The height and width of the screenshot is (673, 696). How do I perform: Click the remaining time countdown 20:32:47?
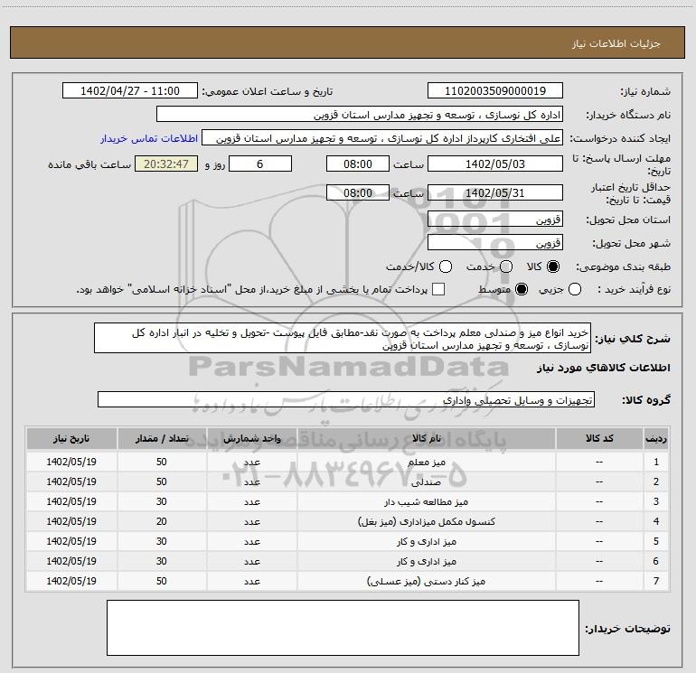click(166, 164)
